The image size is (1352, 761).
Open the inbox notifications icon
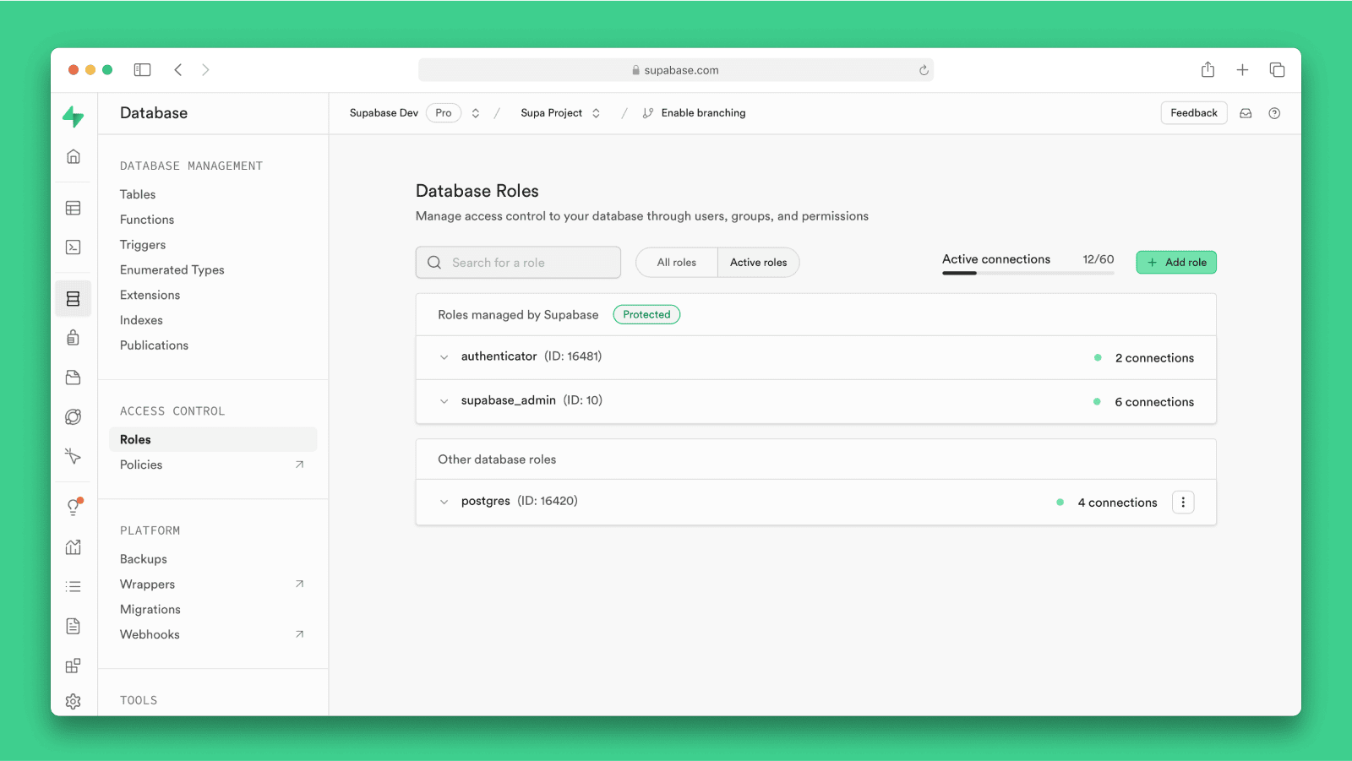pos(1246,113)
